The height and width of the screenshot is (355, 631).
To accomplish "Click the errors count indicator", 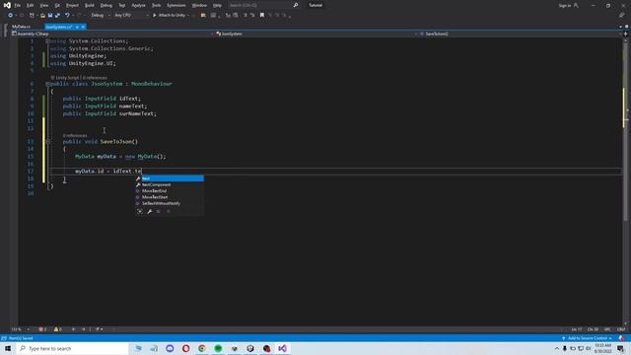I will (42, 329).
